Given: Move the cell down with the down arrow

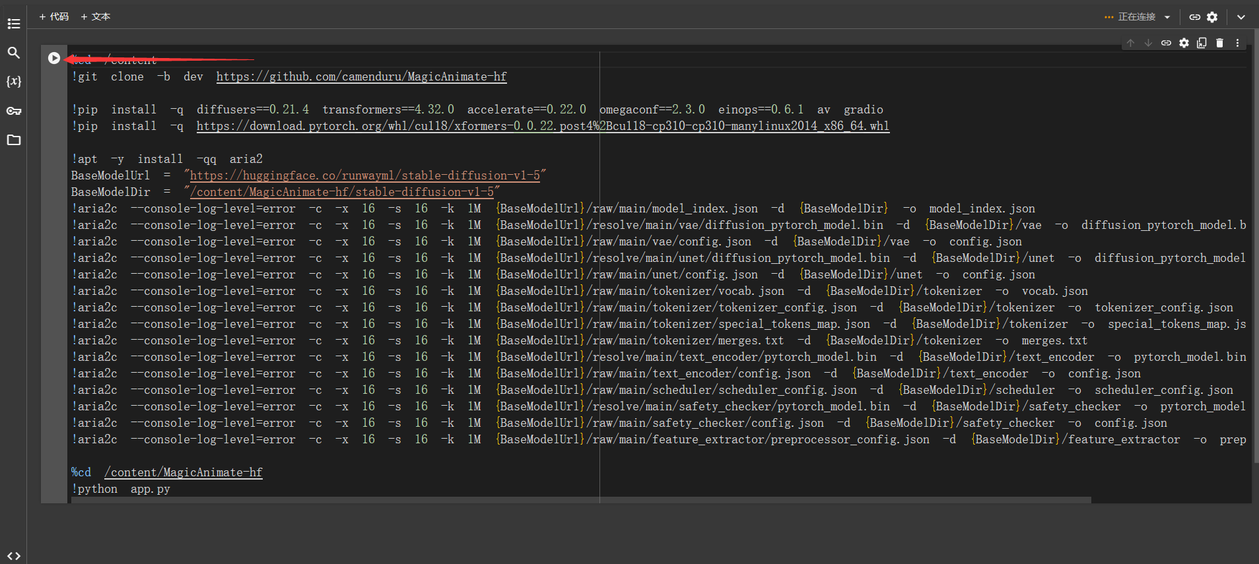Looking at the screenshot, I should coord(1148,43).
